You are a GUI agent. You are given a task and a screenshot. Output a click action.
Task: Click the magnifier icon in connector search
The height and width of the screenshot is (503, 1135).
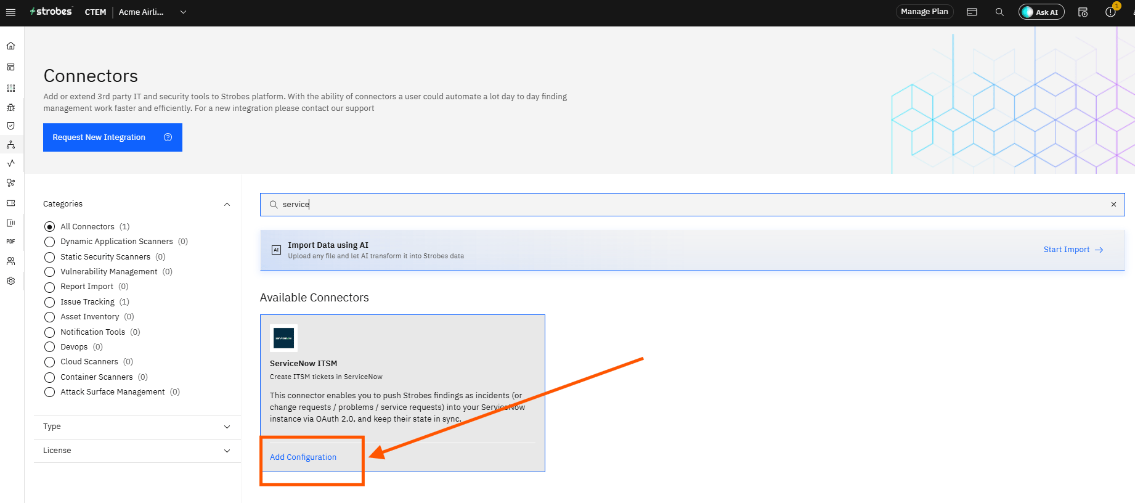click(x=274, y=205)
